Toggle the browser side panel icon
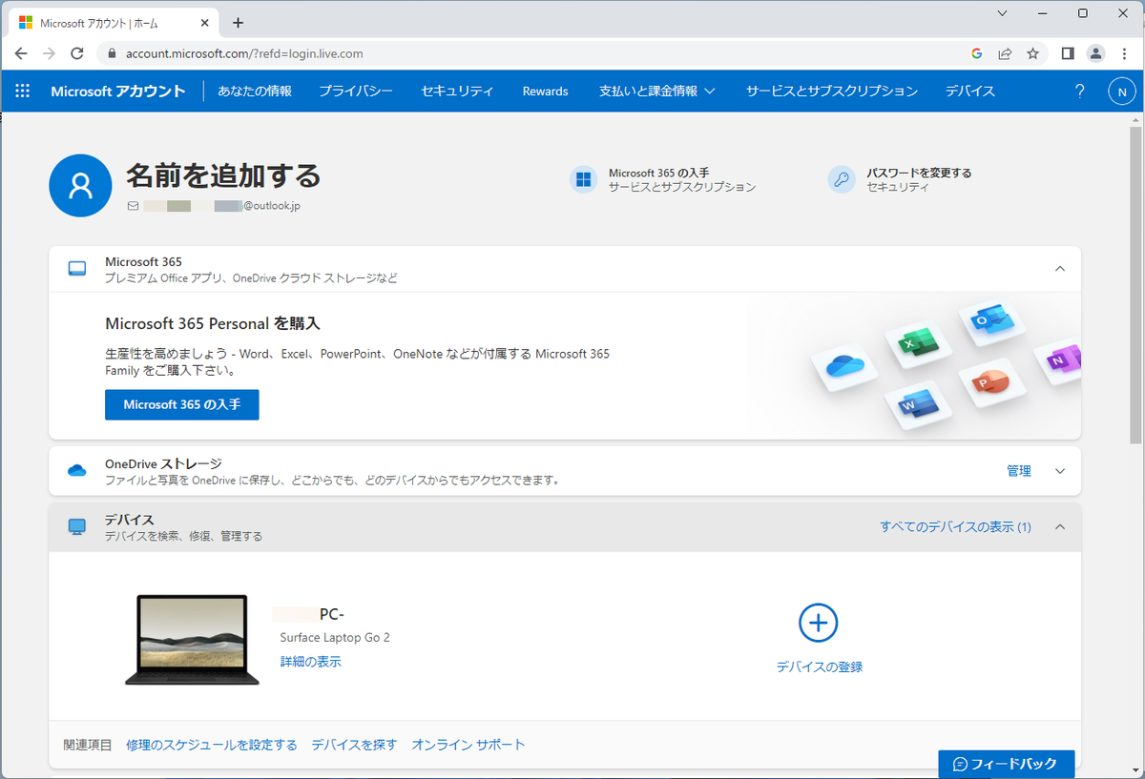The width and height of the screenshot is (1145, 779). coord(1068,53)
